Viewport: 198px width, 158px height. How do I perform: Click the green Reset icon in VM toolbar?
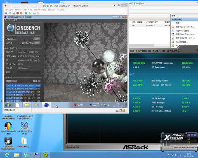click(30, 13)
